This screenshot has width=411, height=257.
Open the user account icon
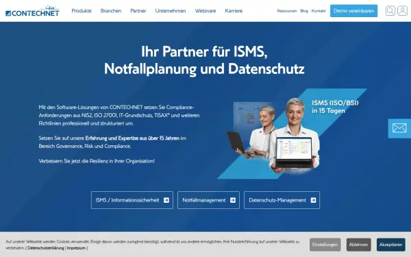pyautogui.click(x=402, y=11)
